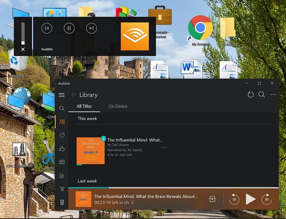Open options ellipsis for The Influential Mind
Viewport: 286px width, 219px height.
(x=164, y=147)
